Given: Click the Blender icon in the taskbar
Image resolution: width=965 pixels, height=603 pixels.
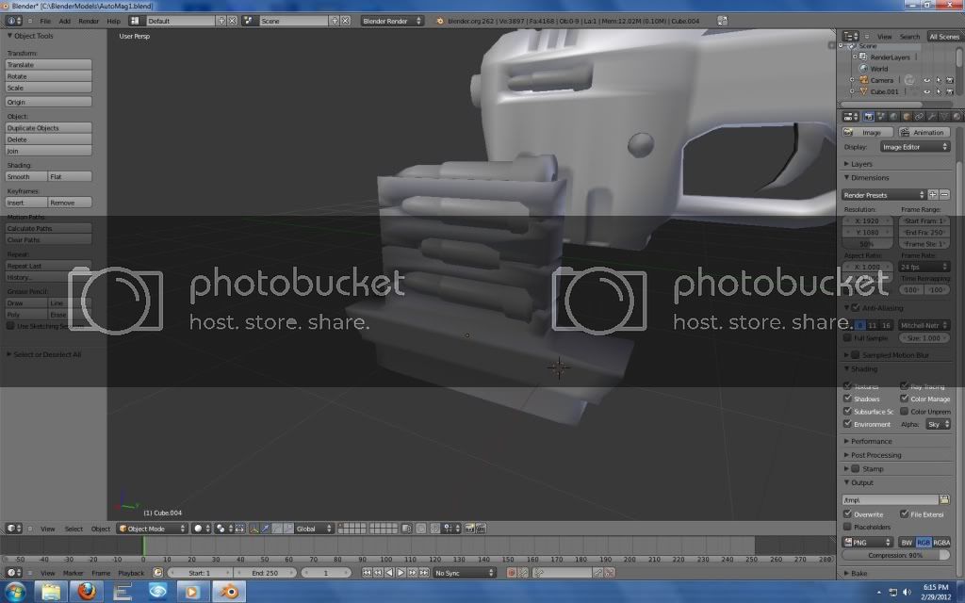Looking at the screenshot, I should [x=228, y=592].
